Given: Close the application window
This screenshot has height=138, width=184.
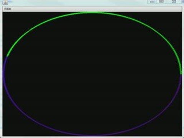Looking at the screenshot, I should pos(174,2).
